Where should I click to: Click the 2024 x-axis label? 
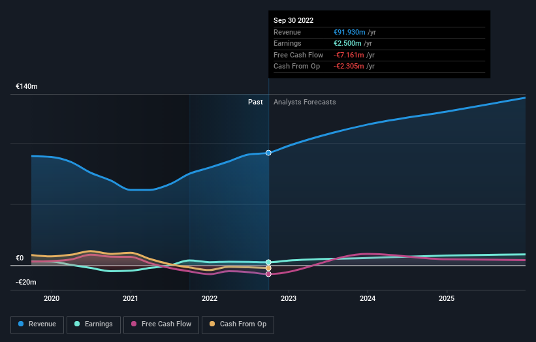(x=368, y=299)
